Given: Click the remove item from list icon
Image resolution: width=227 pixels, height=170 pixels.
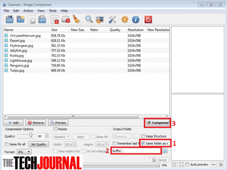Looking at the screenshot, I should [x=54, y=19].
